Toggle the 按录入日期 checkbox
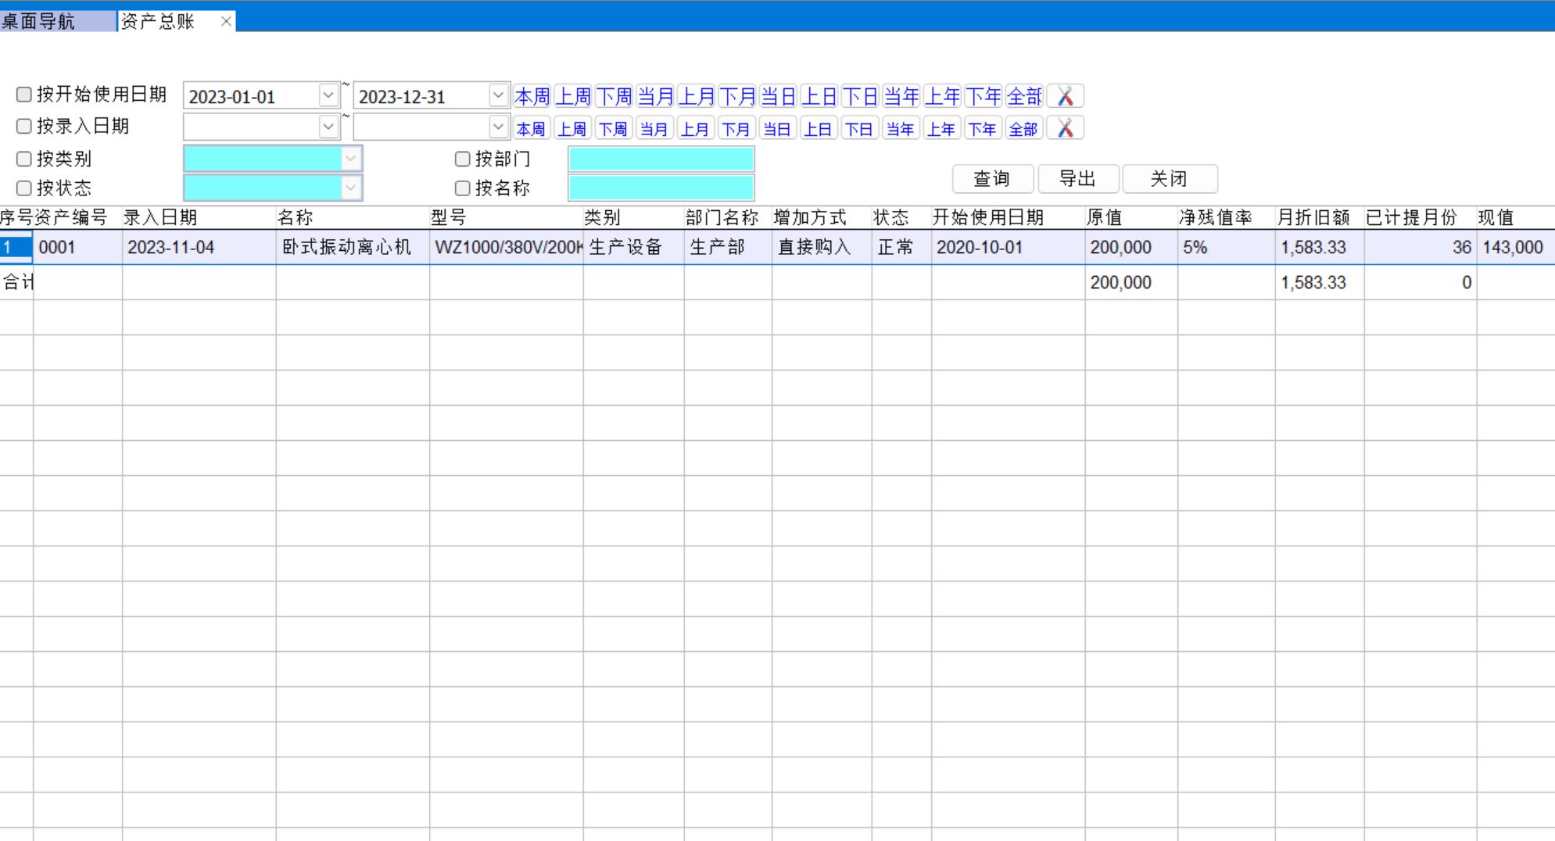The width and height of the screenshot is (1555, 841). tap(24, 126)
